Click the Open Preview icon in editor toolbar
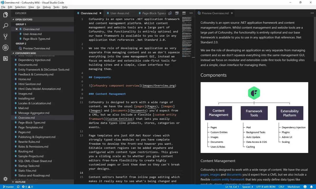This screenshot has height=189, width=316. coord(170,13)
